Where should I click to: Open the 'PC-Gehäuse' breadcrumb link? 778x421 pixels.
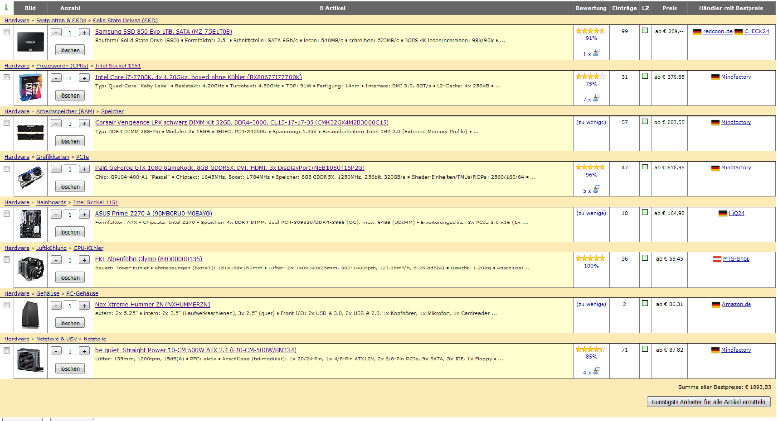pyautogui.click(x=82, y=294)
